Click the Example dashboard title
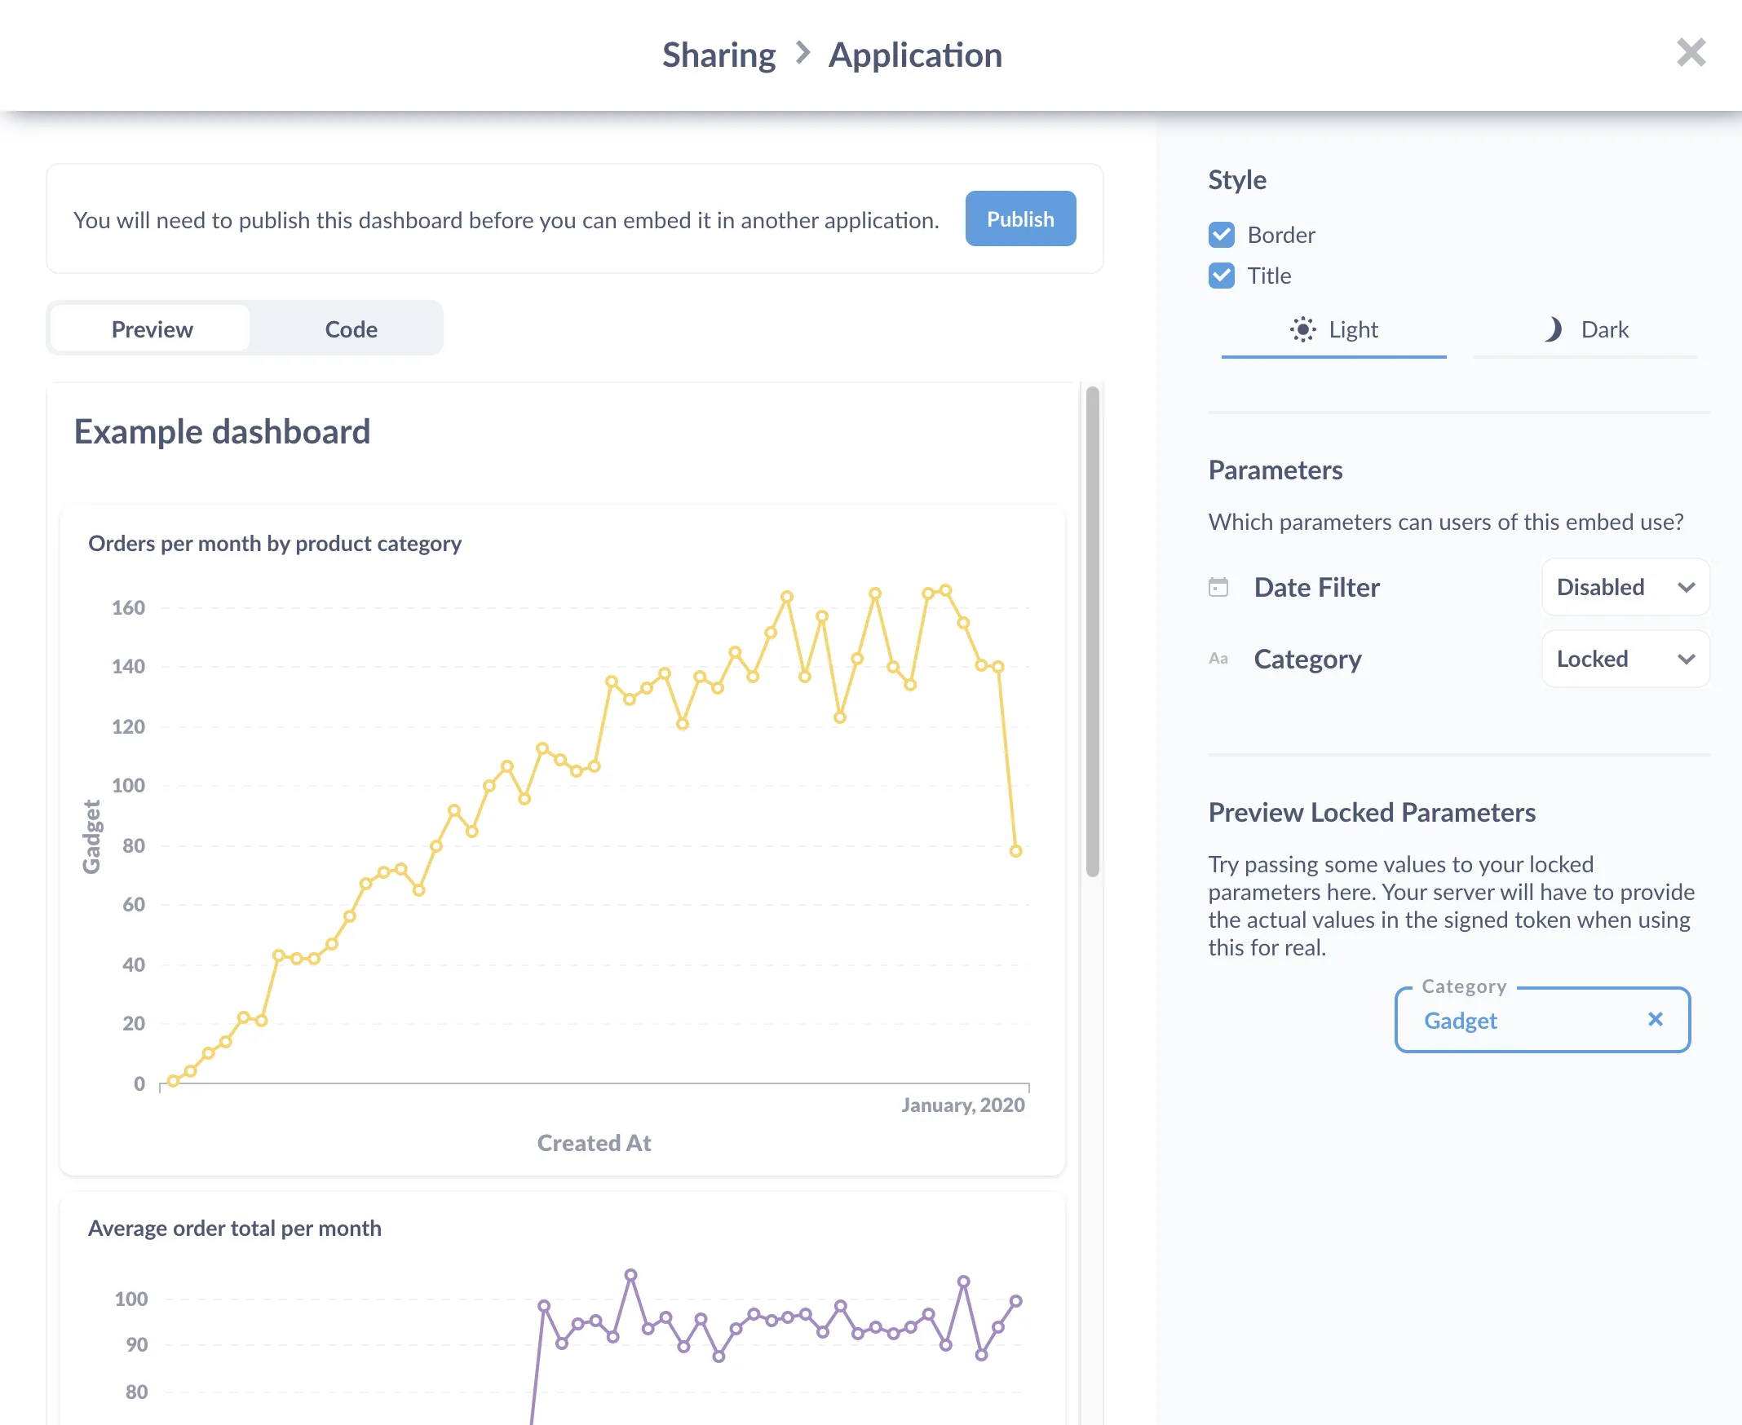This screenshot has width=1742, height=1425. 222,432
